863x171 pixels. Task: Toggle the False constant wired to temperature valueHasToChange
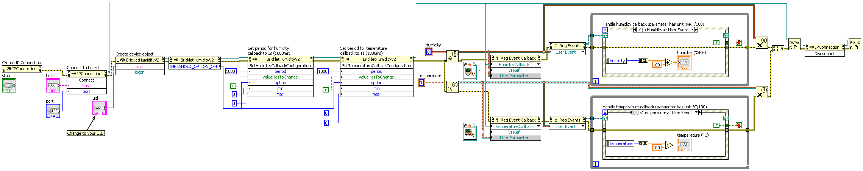point(326,90)
